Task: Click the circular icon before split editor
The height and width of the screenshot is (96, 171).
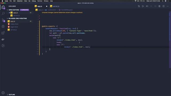Action: 159,6
